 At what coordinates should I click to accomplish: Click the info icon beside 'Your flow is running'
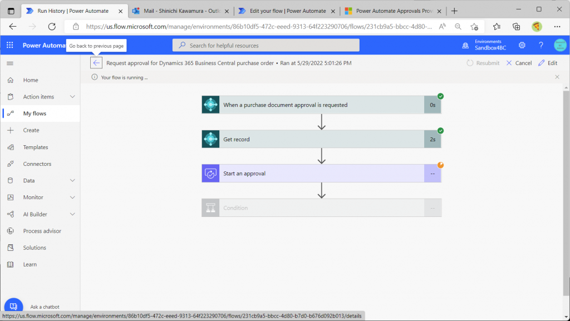tap(95, 77)
